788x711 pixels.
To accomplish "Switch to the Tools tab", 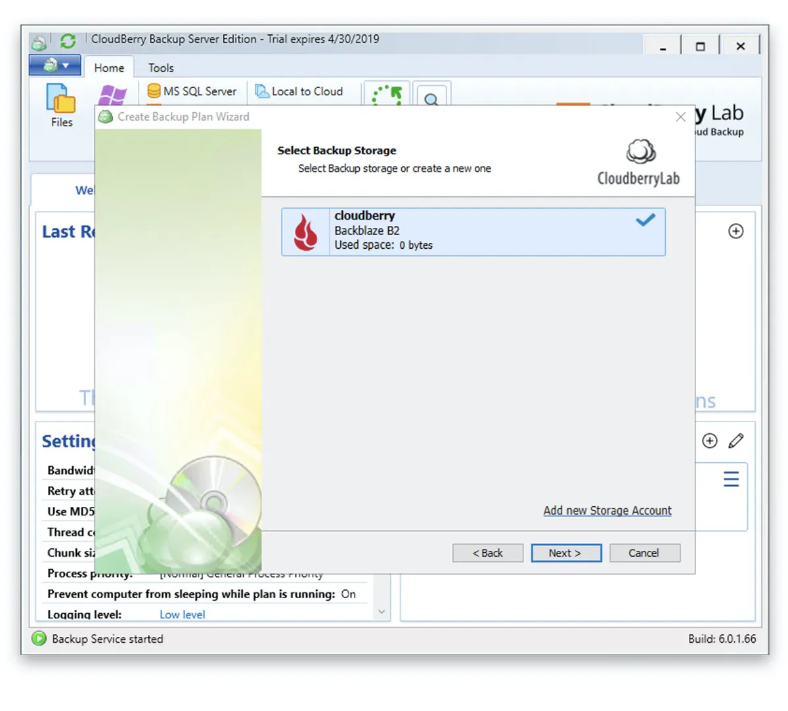I will 161,68.
